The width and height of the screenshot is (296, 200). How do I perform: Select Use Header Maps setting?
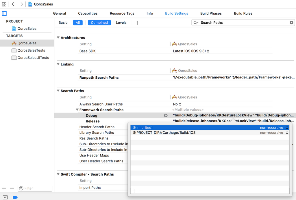coord(94,155)
